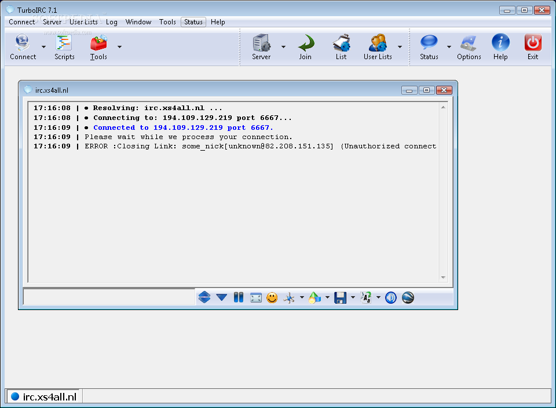Open the Server menu
The image size is (556, 408).
click(x=52, y=22)
